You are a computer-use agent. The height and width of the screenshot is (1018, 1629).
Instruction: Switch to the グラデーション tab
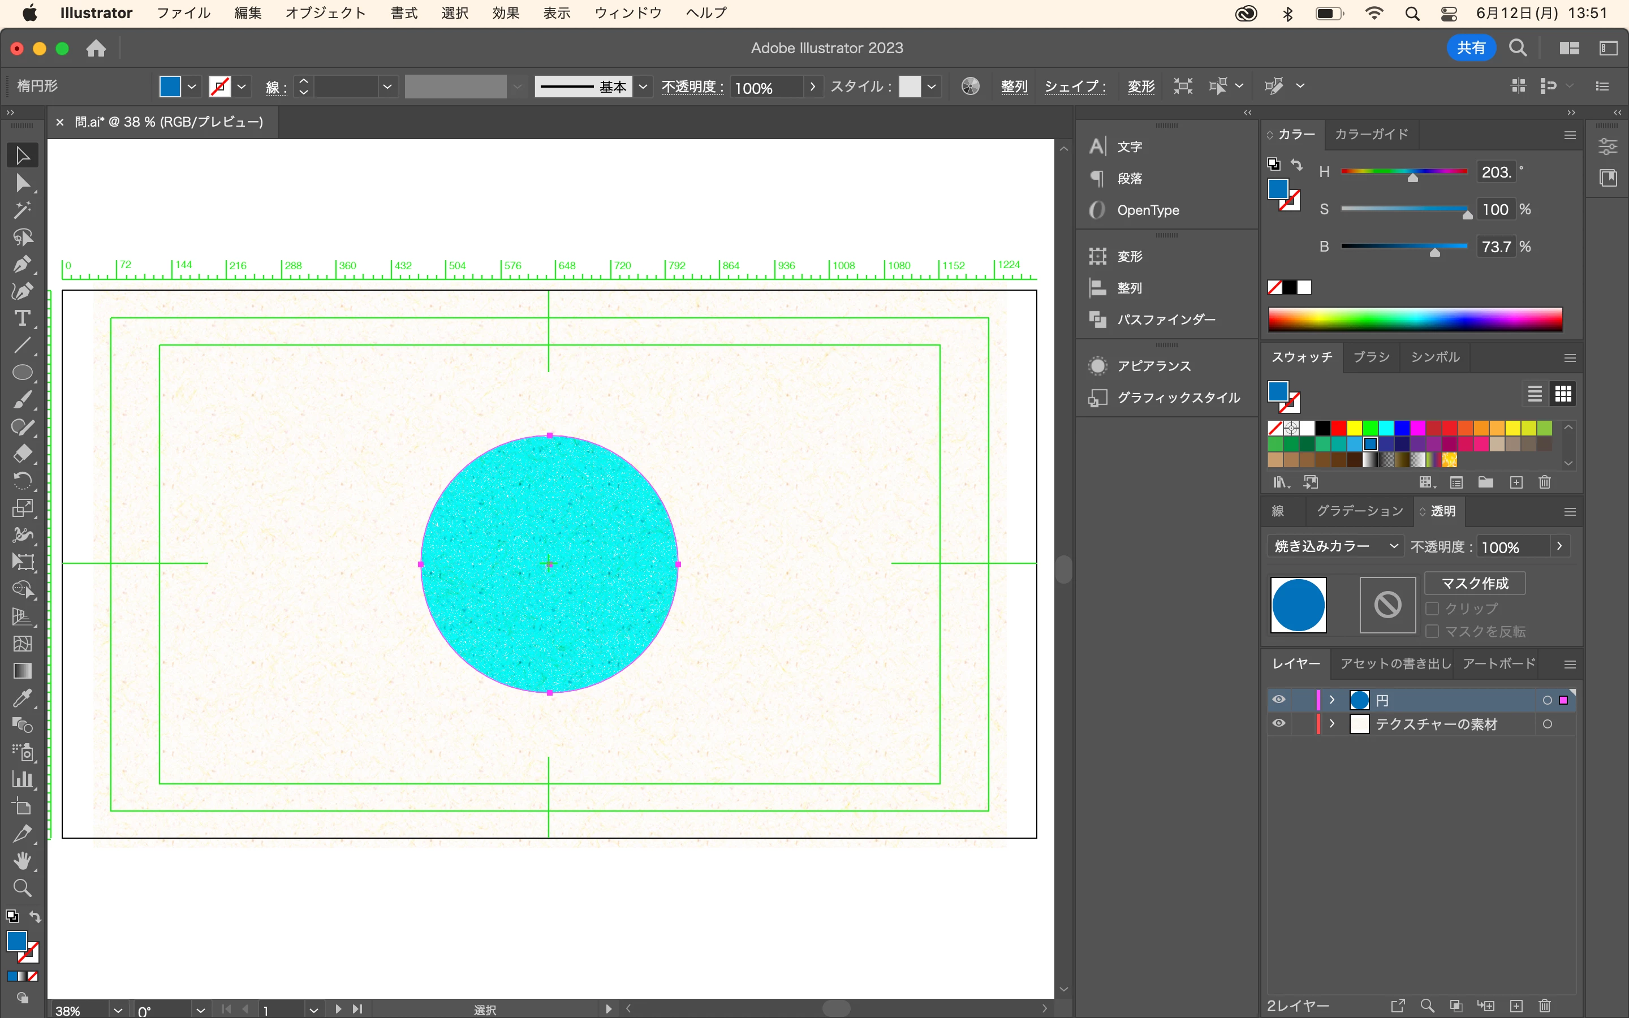pyautogui.click(x=1359, y=511)
